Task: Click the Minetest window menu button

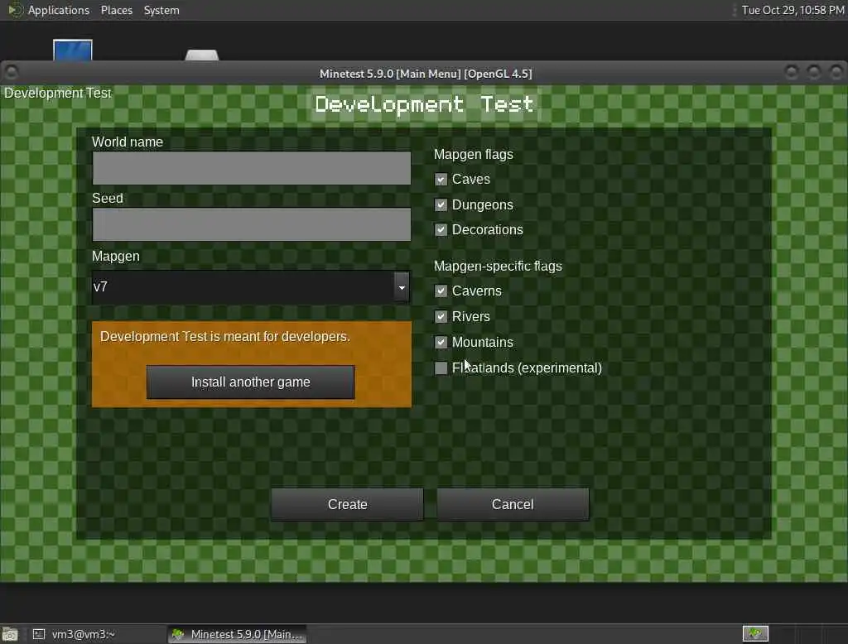Action: pos(12,72)
